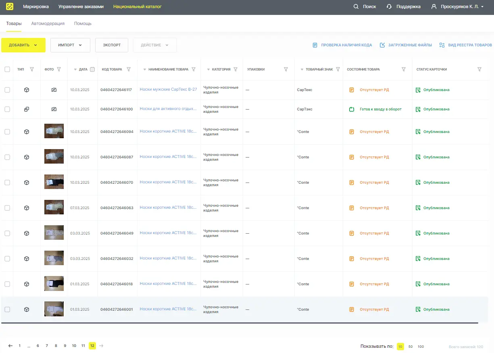Click filter icon in Статус карточки header
The height and width of the screenshot is (353, 494).
click(x=479, y=69)
